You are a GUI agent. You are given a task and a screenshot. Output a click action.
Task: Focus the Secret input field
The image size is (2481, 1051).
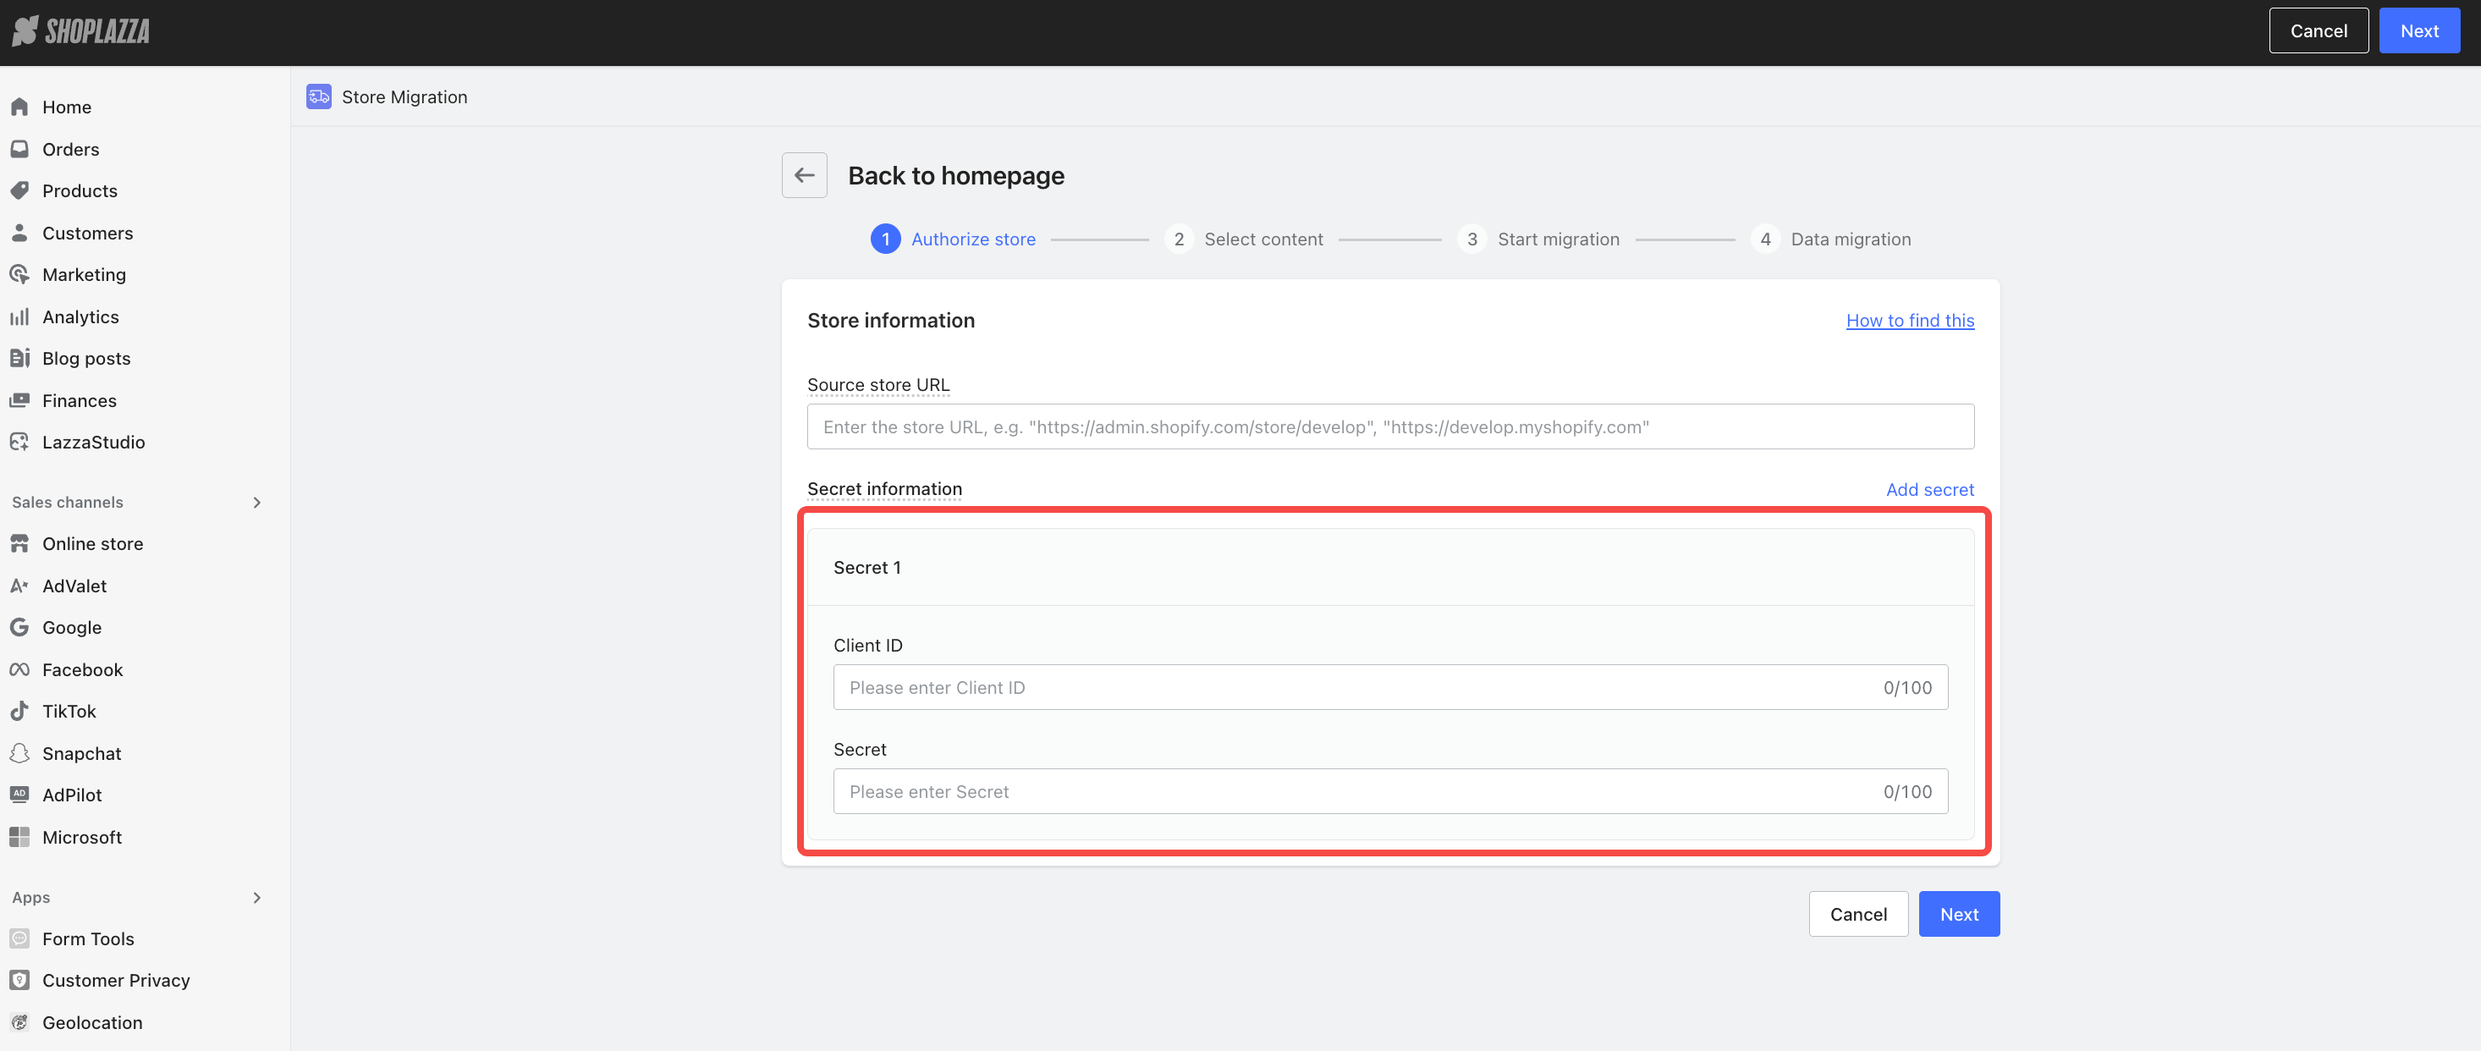pos(1389,792)
